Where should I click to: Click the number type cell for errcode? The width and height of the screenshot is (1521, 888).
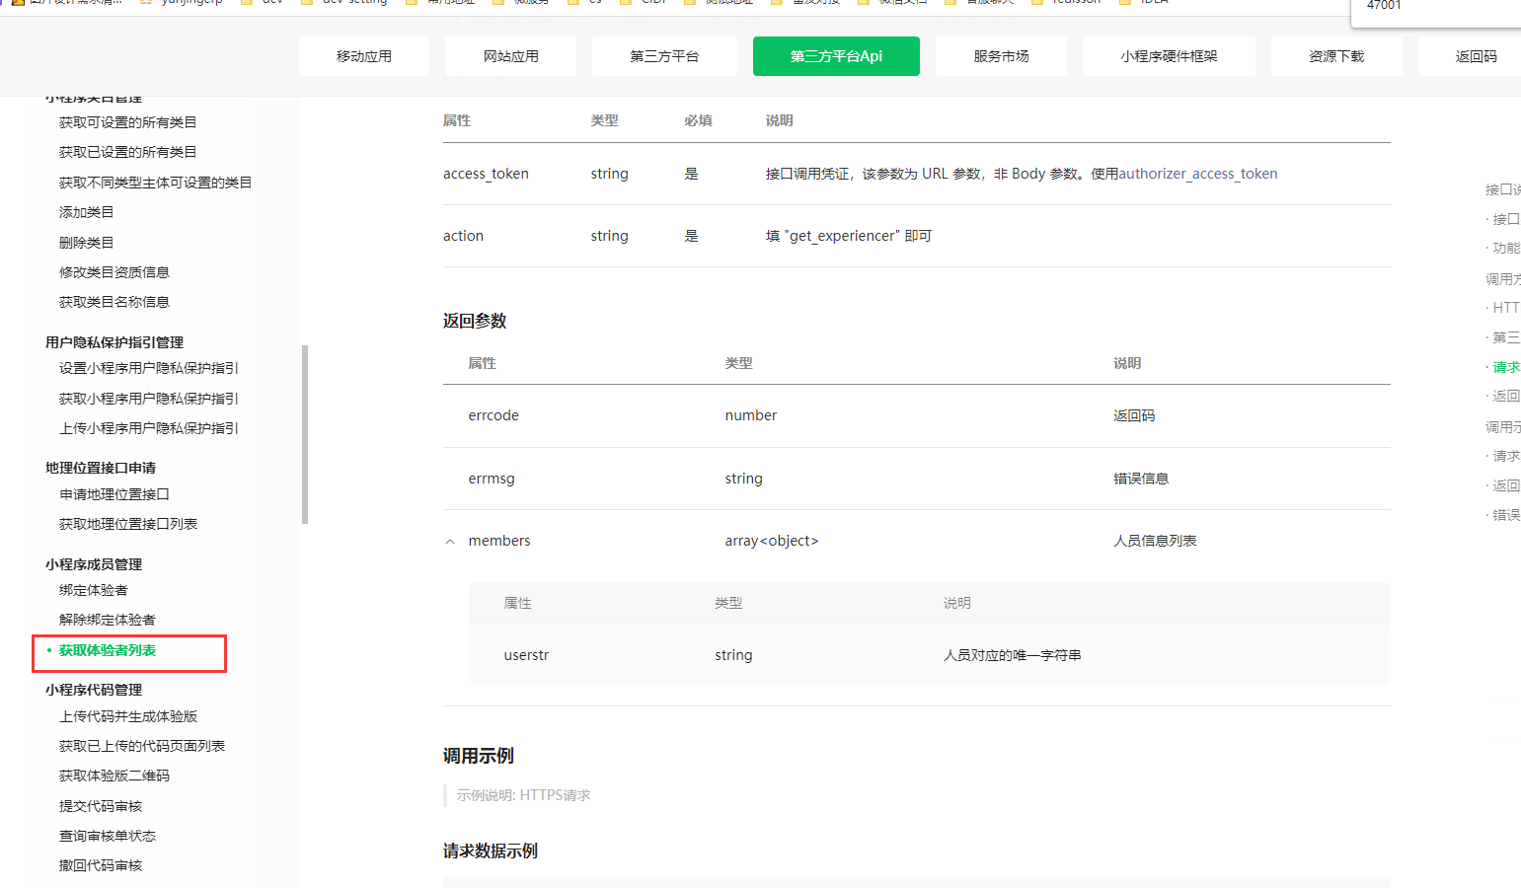point(751,415)
